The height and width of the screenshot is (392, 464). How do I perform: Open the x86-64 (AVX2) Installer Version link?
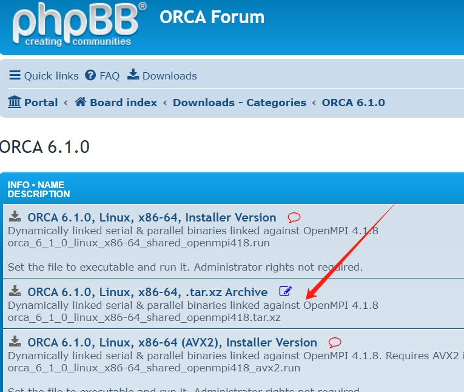tap(172, 342)
